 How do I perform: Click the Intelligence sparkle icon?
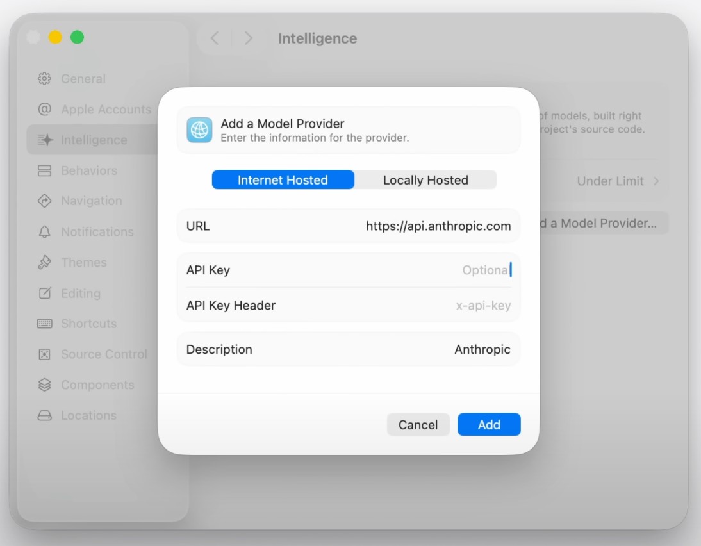point(45,140)
